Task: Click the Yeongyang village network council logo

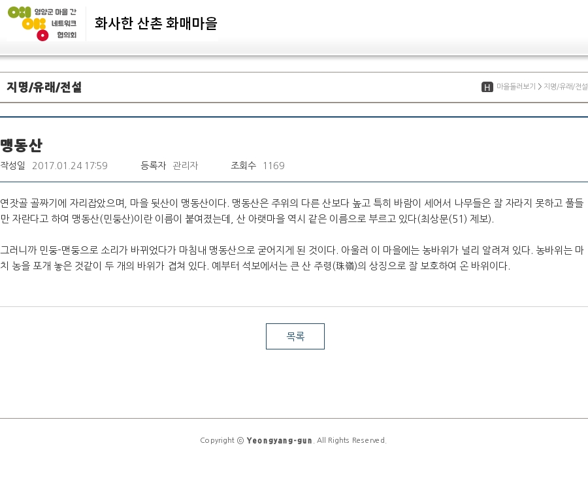Action: click(x=42, y=24)
